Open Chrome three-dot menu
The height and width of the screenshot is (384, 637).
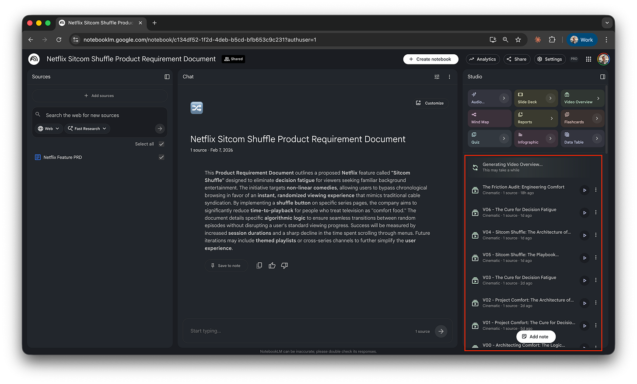pyautogui.click(x=606, y=40)
